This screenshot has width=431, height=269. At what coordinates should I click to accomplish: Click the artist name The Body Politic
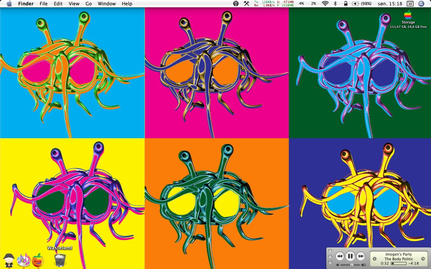(399, 259)
